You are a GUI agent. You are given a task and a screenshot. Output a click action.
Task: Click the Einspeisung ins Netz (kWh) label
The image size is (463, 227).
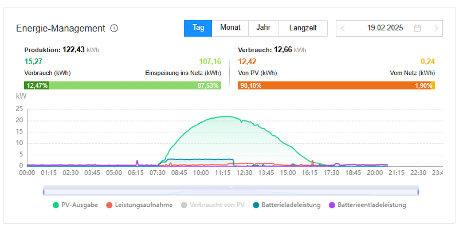pos(183,73)
